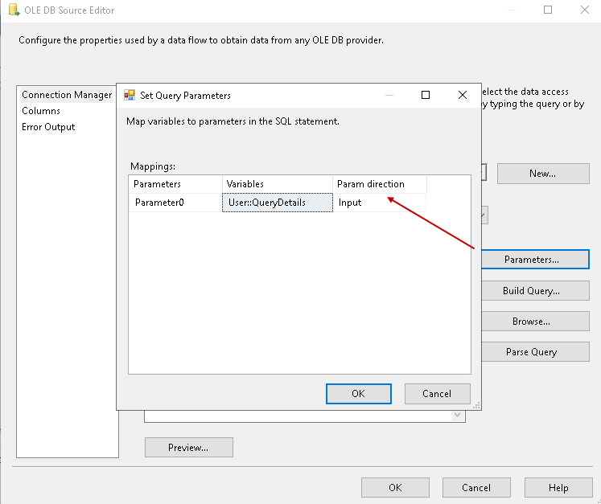Close the Set Query Parameters dialog

click(463, 95)
